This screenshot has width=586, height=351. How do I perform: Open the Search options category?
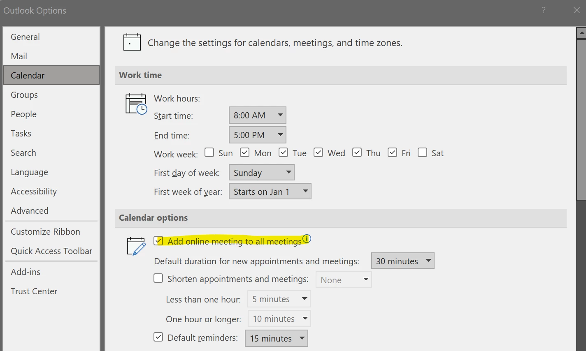[51, 152]
